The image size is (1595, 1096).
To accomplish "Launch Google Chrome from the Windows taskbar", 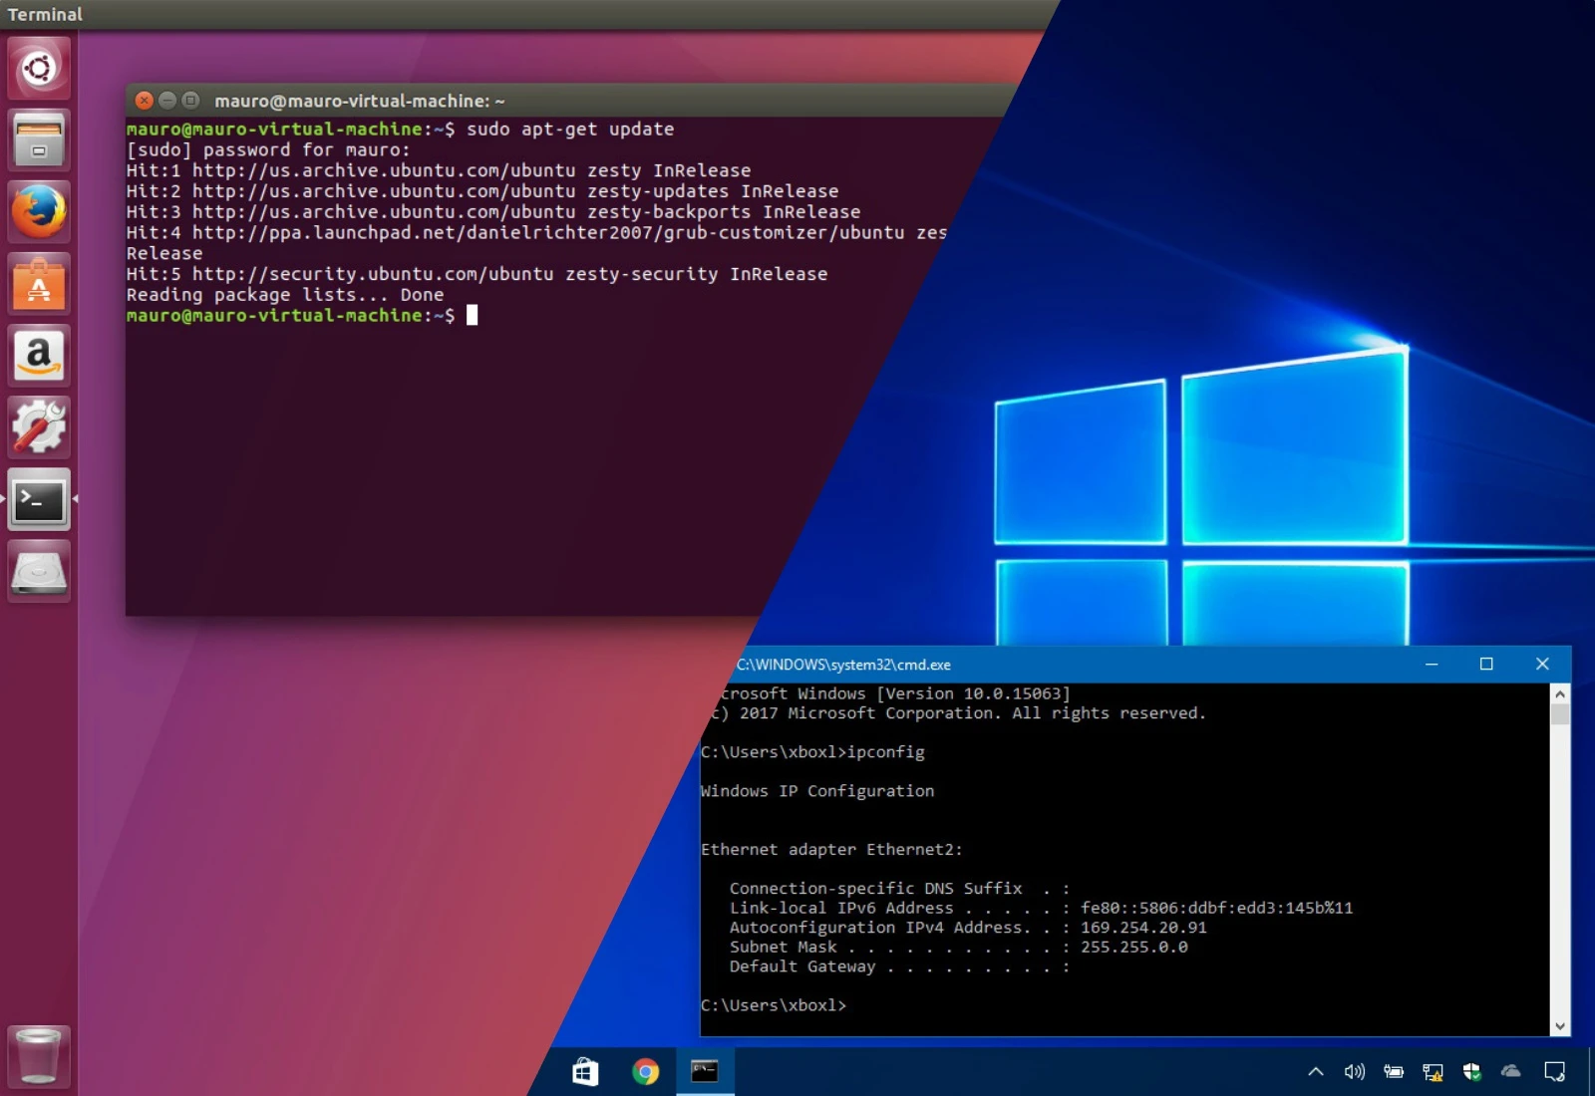I will click(x=645, y=1072).
